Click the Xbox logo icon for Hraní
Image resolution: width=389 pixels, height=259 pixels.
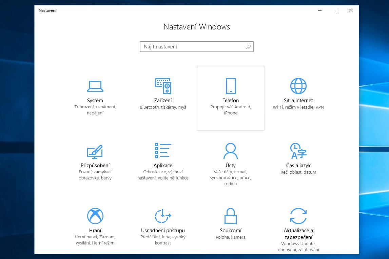(95, 216)
